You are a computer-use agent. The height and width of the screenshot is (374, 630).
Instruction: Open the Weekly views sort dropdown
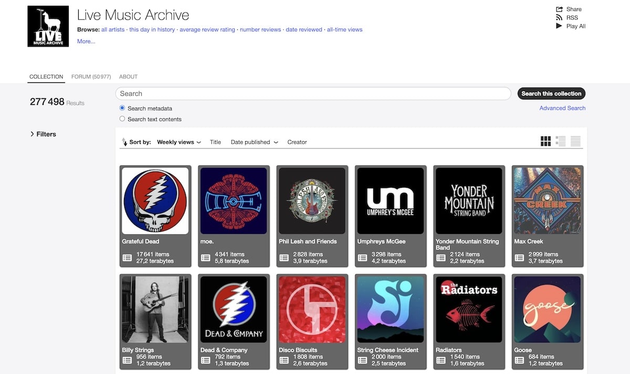click(179, 142)
